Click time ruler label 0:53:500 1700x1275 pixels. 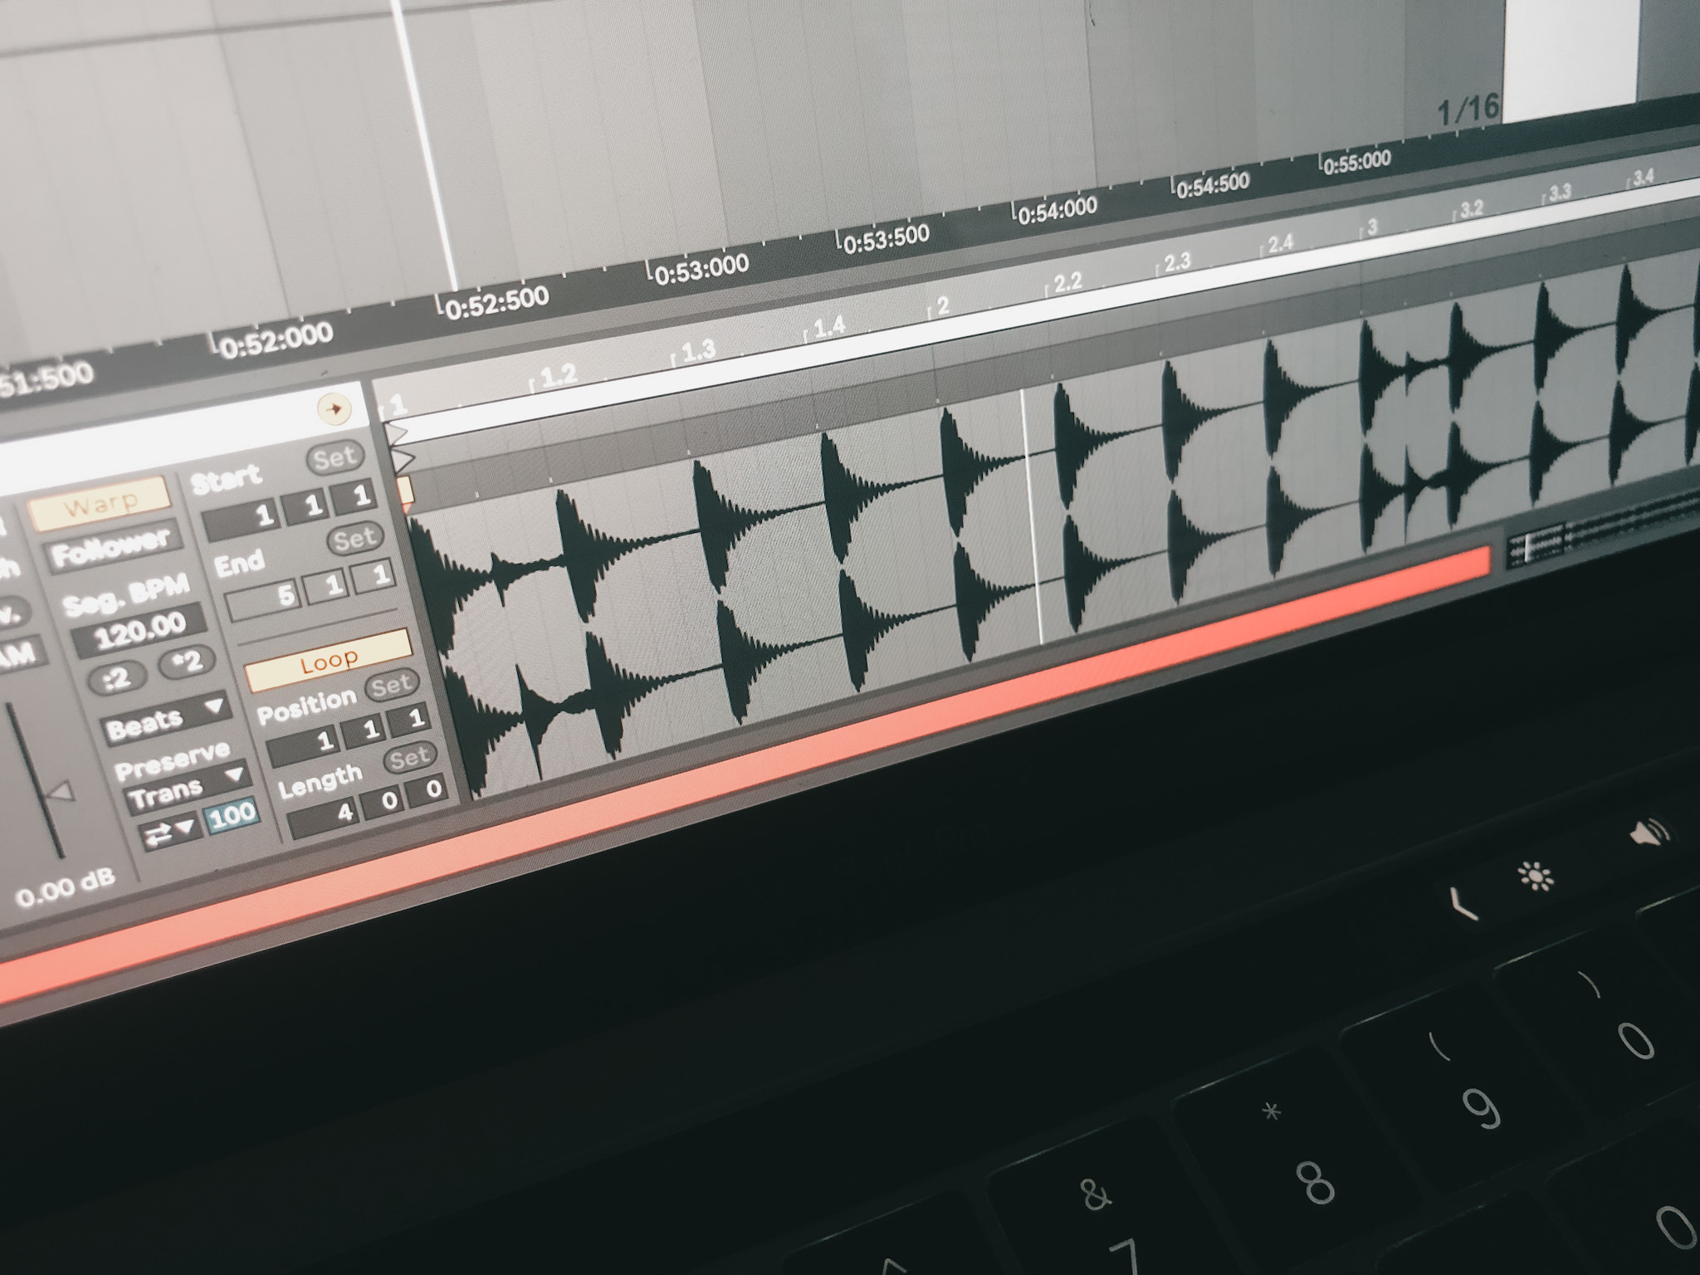click(x=887, y=238)
